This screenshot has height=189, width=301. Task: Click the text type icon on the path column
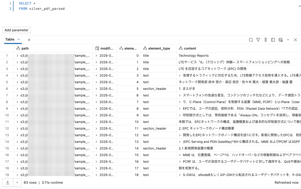pos(19,48)
